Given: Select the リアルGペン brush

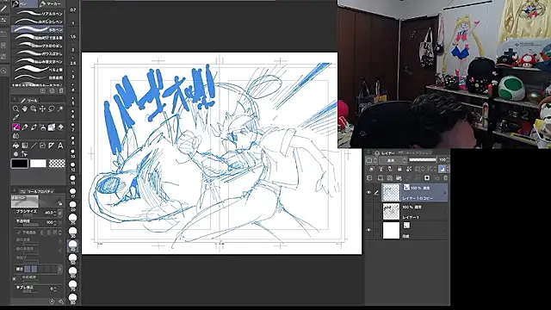Looking at the screenshot, I should 38,14.
